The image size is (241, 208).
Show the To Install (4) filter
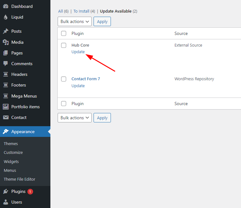[84, 11]
